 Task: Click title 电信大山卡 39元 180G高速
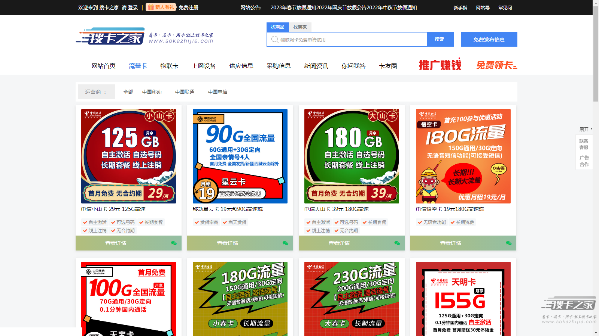click(x=337, y=209)
